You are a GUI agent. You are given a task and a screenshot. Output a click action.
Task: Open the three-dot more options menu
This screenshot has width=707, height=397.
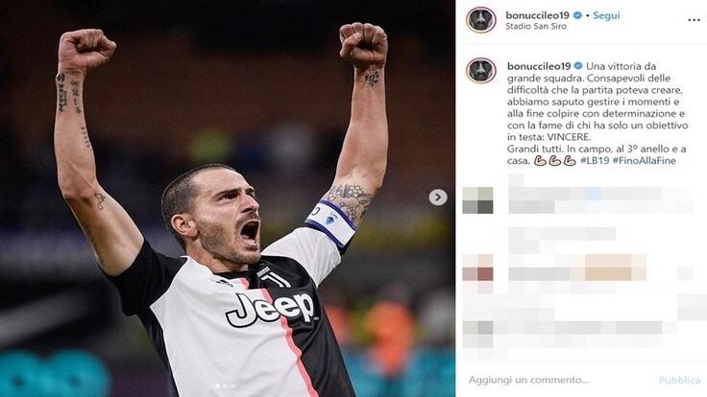[694, 20]
